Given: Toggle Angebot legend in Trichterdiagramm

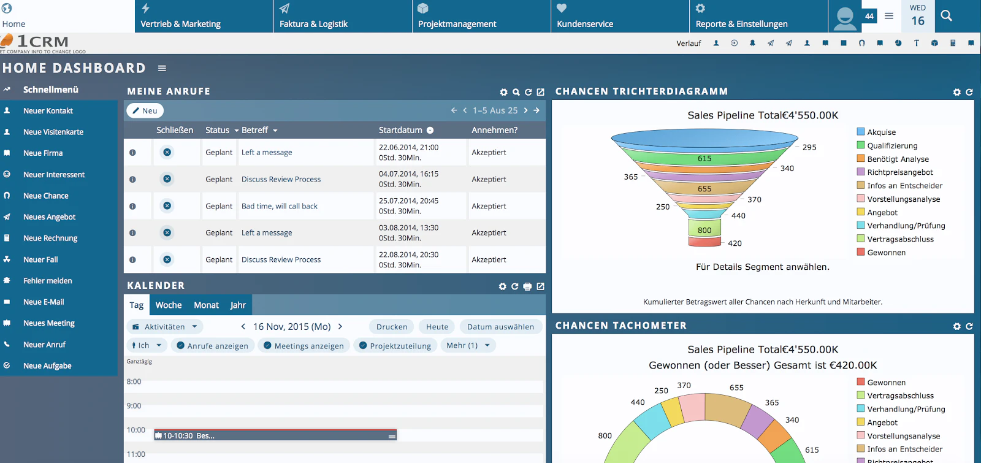Looking at the screenshot, I should 877,212.
